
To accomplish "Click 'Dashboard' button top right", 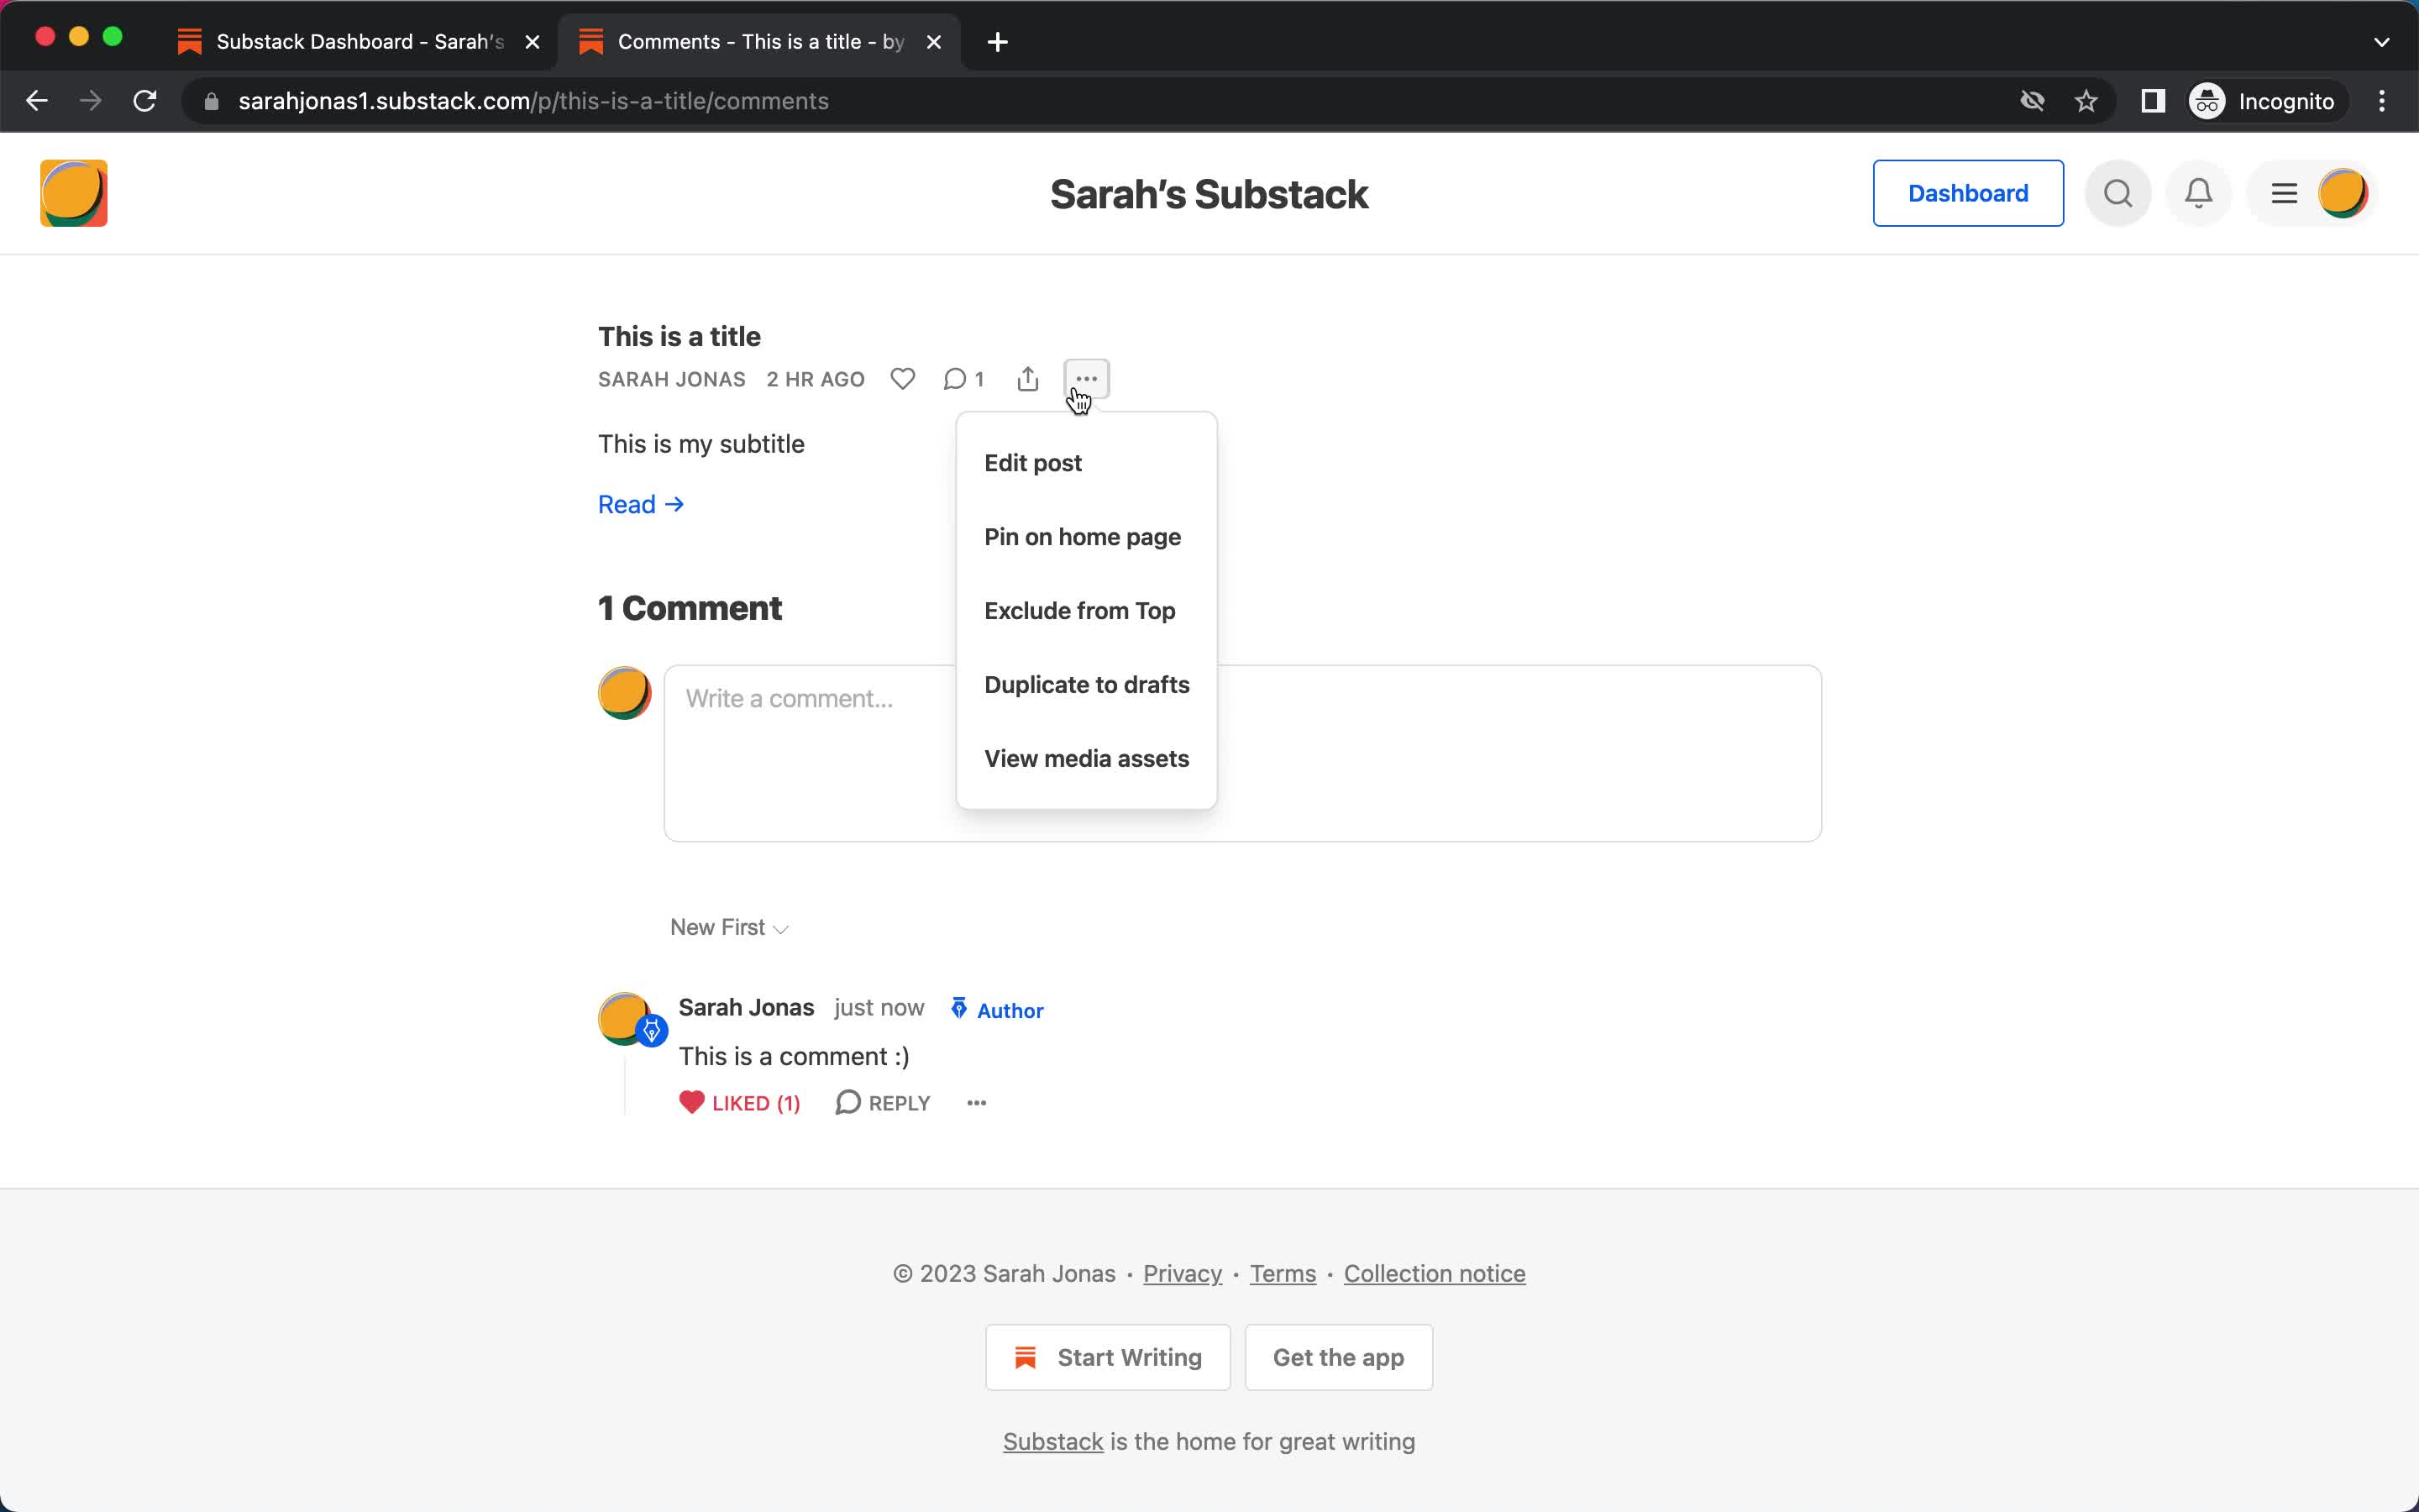I will pos(1970,193).
